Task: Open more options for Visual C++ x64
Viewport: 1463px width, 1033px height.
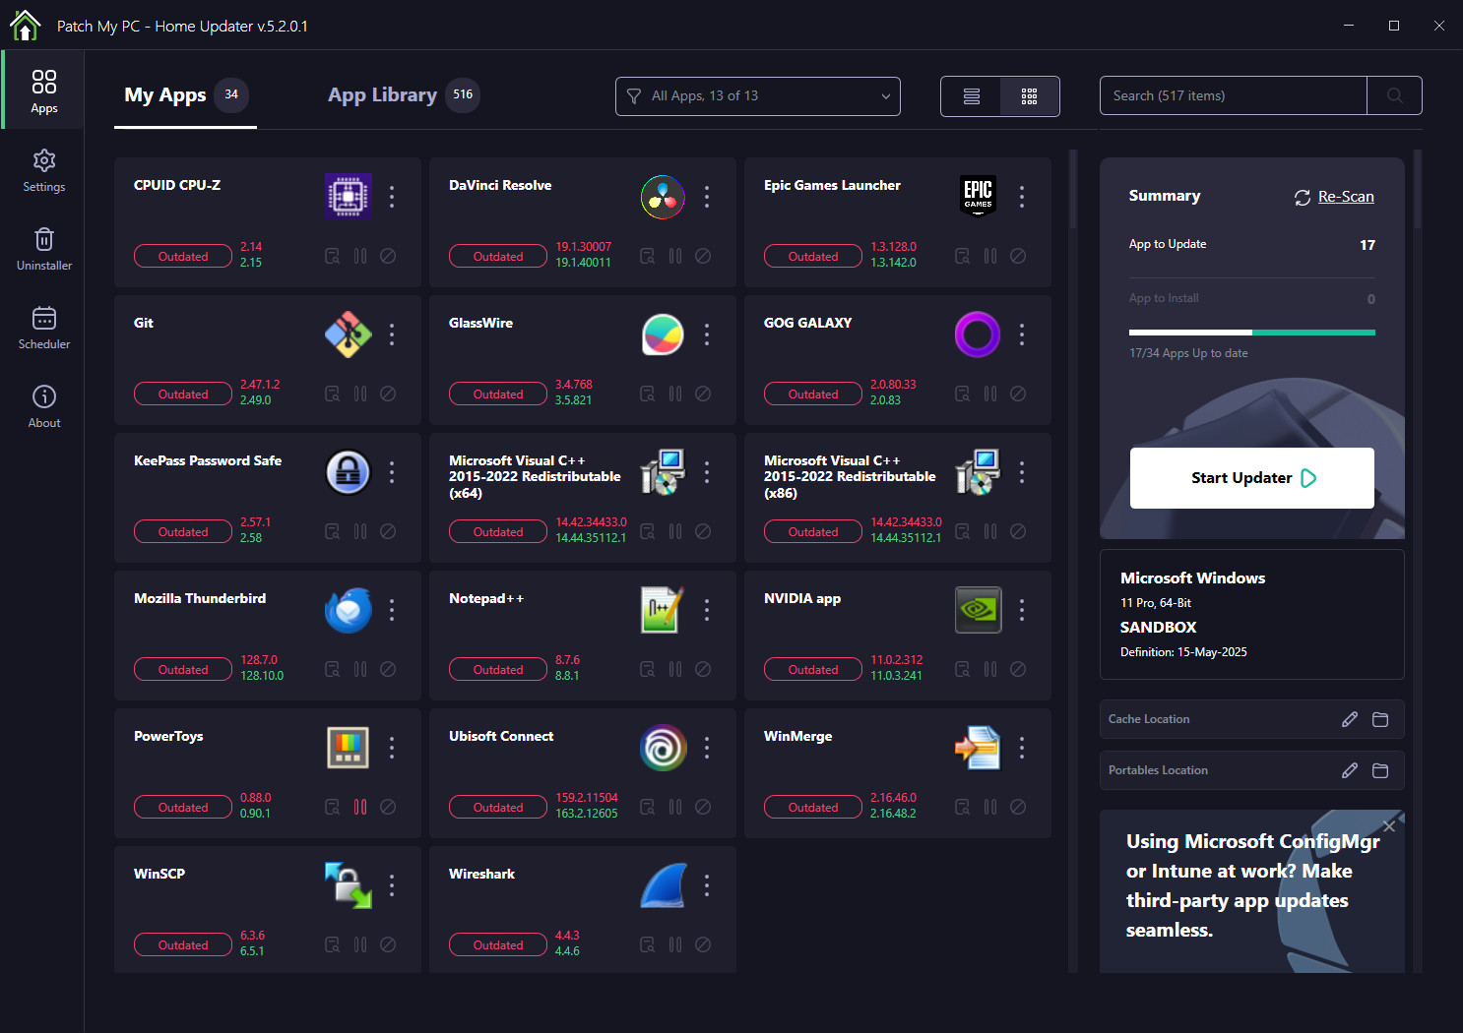Action: coord(707,472)
